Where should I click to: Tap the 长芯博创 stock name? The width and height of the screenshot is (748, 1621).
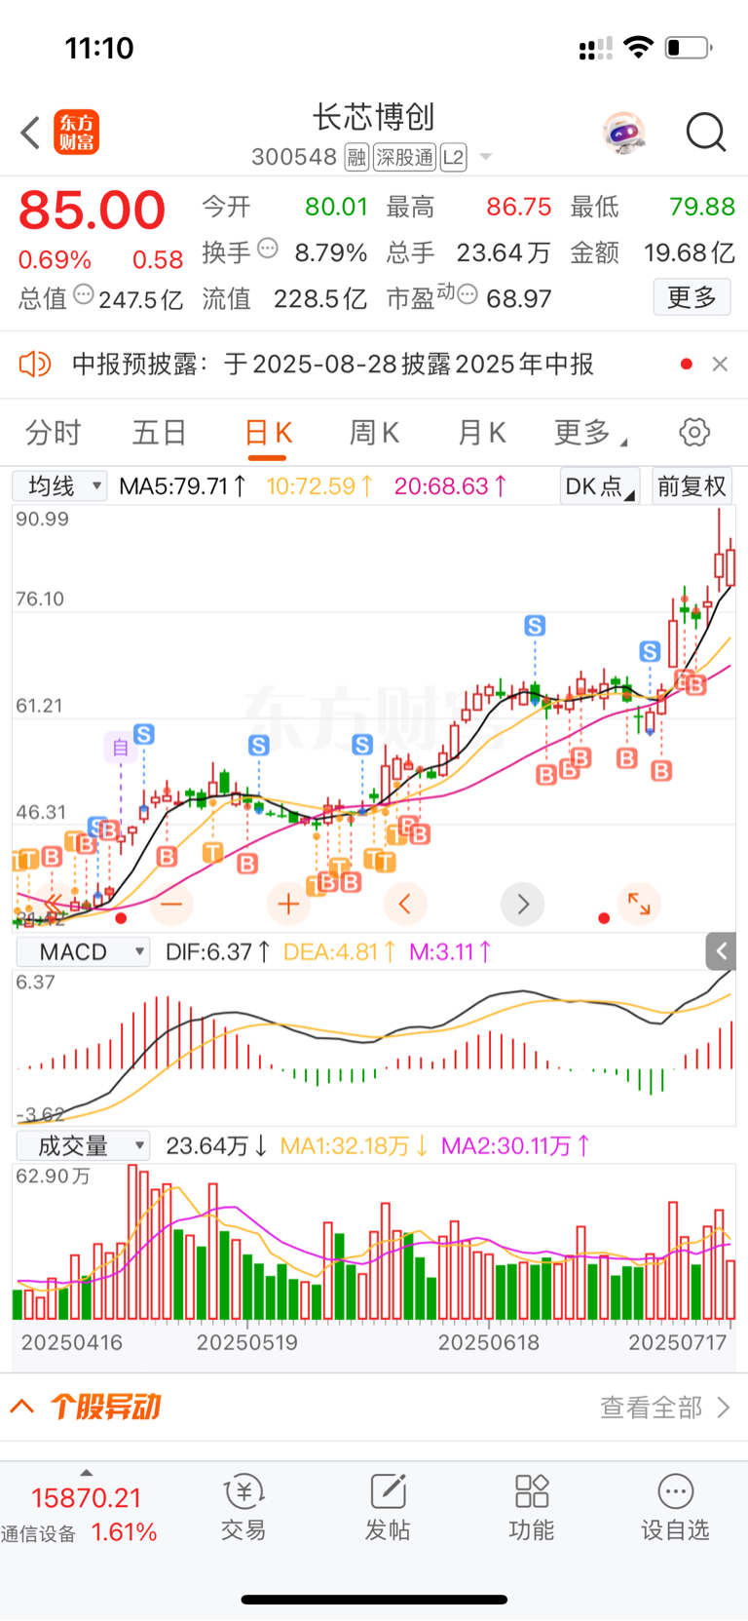click(374, 117)
